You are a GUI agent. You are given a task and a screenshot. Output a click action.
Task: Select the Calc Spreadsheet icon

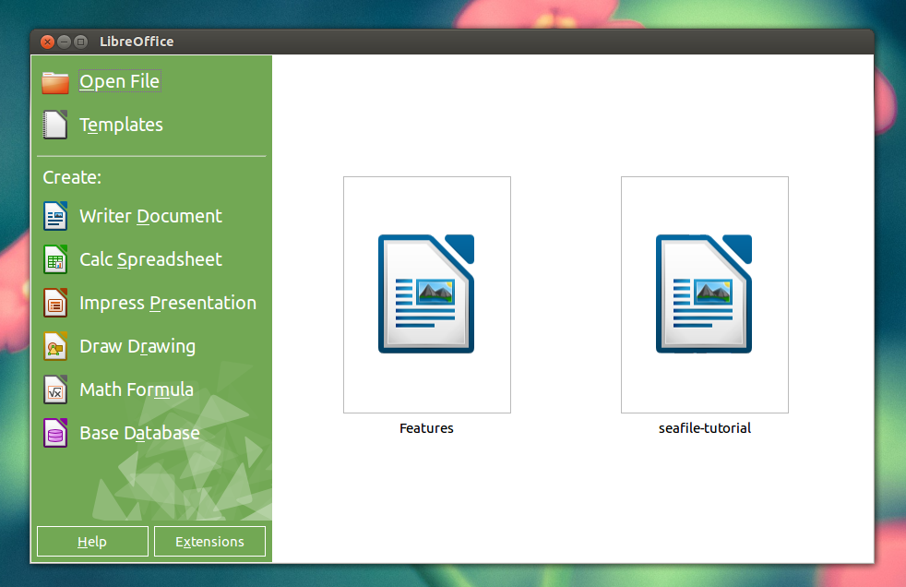tap(56, 259)
